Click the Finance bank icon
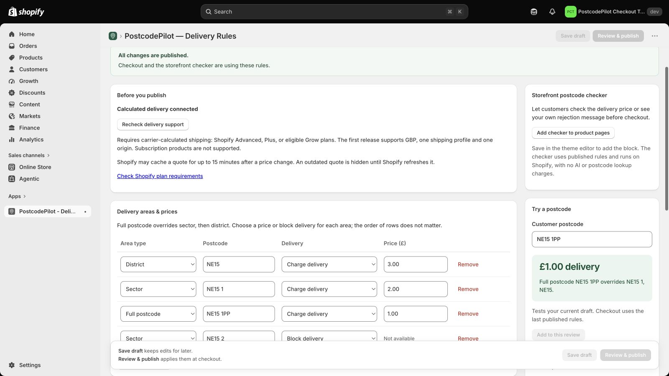Screen dimensions: 669x376 click(12, 128)
